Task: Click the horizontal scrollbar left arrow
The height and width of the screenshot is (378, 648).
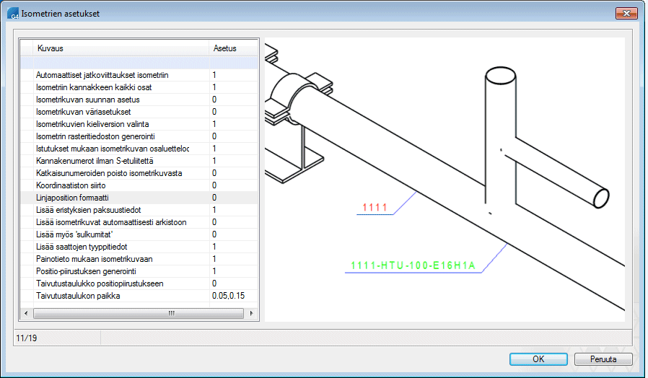Action: click(x=26, y=314)
